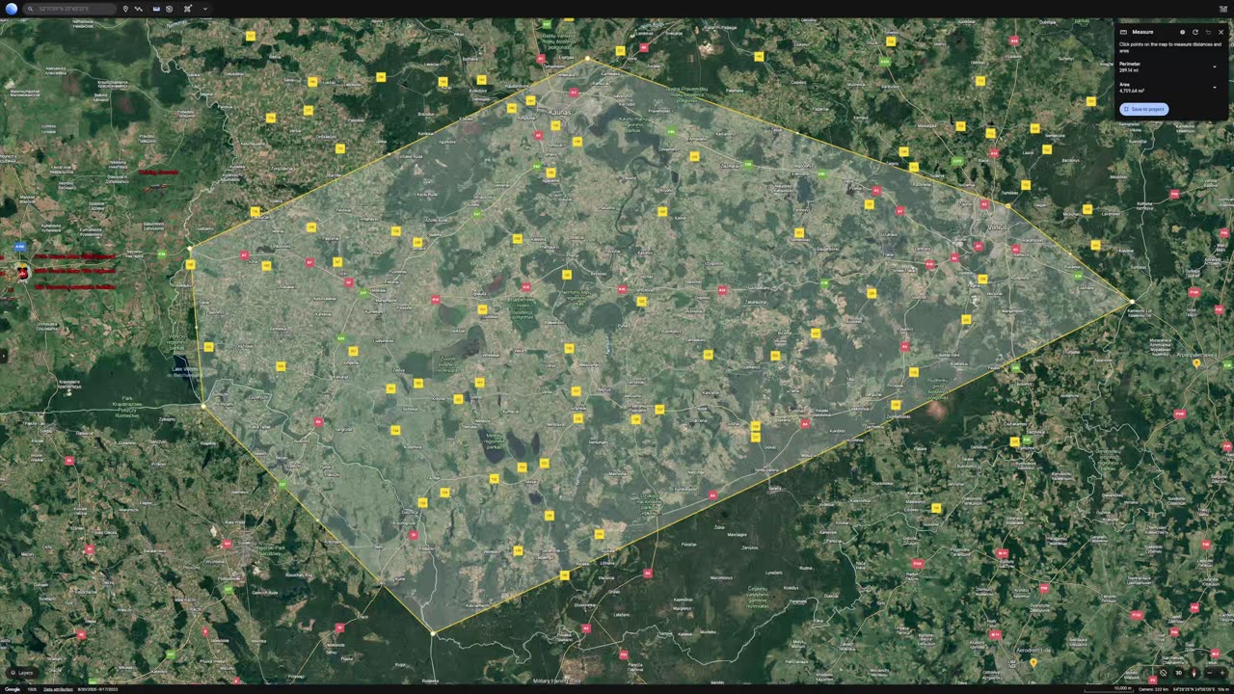Click the circular icon right of the ruler
The height and width of the screenshot is (694, 1234).
(x=169, y=9)
